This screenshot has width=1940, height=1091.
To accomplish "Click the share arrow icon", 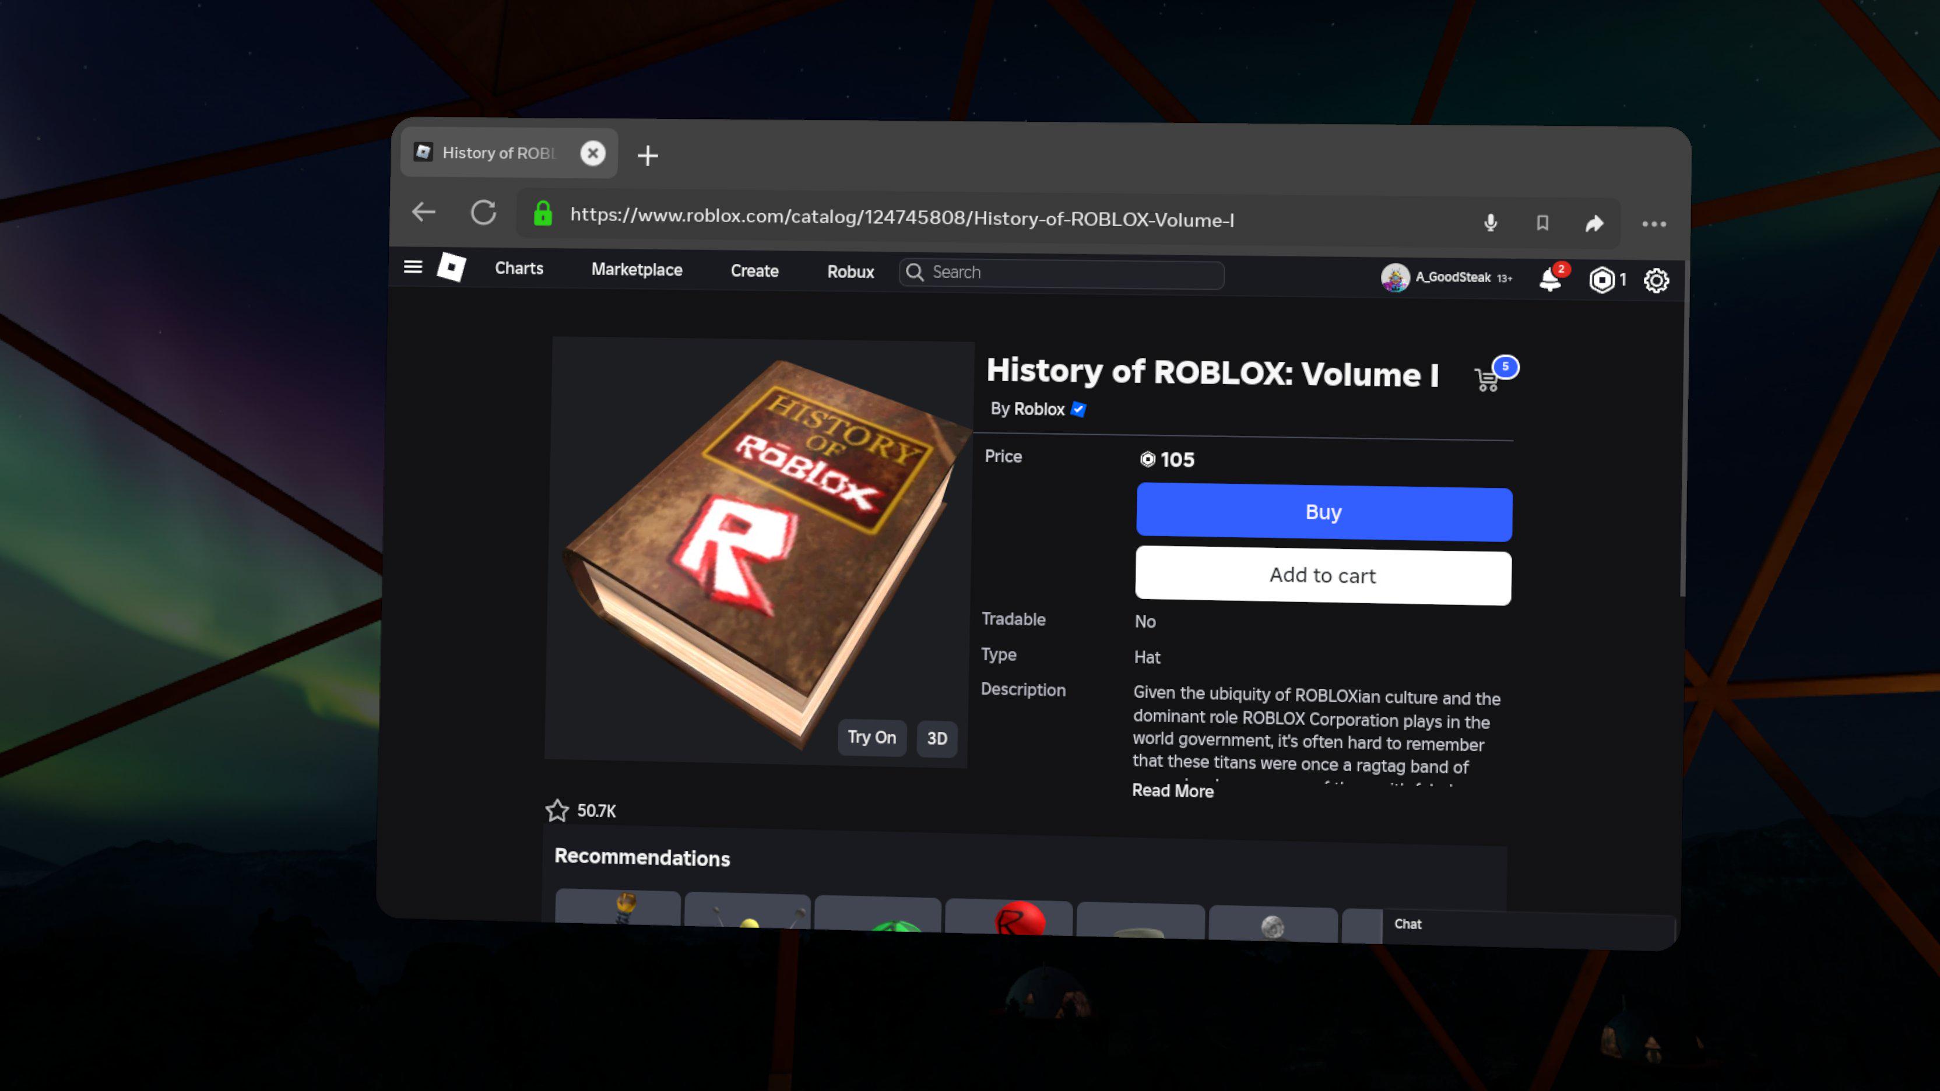I will point(1594,224).
